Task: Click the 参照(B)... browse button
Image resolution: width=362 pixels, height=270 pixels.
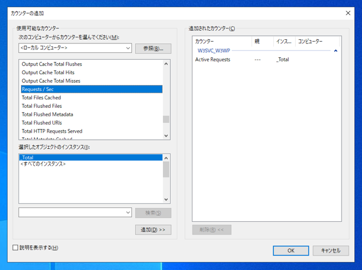Action: (153, 48)
